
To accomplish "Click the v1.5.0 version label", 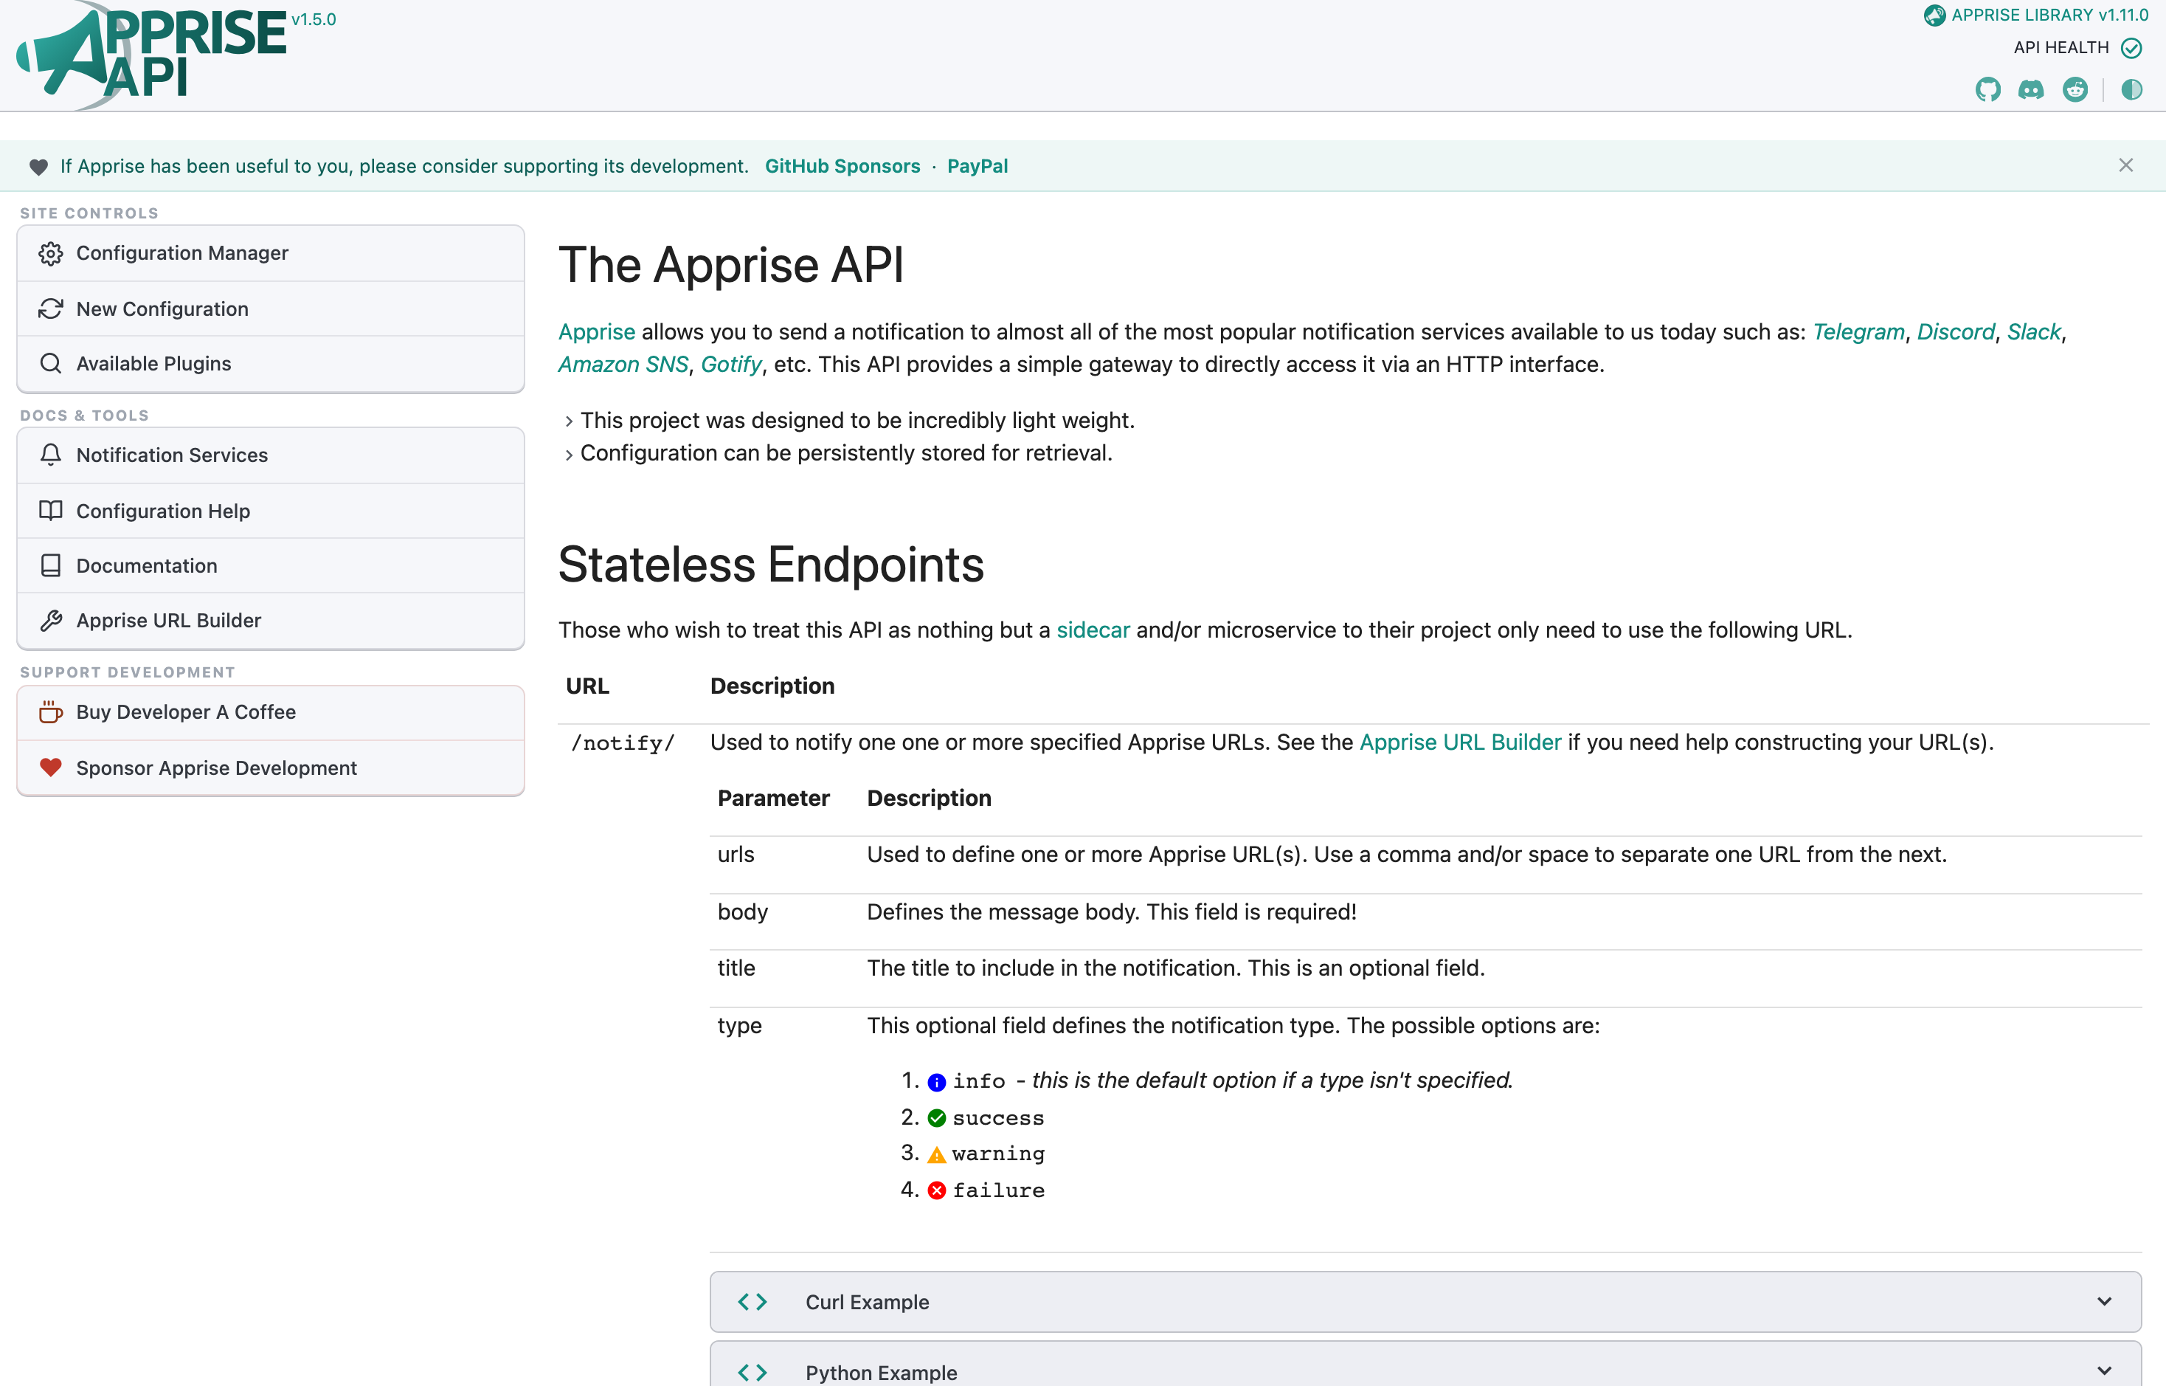I will click(x=313, y=19).
